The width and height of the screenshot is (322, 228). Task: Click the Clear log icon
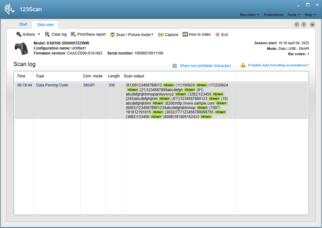pyautogui.click(x=47, y=35)
